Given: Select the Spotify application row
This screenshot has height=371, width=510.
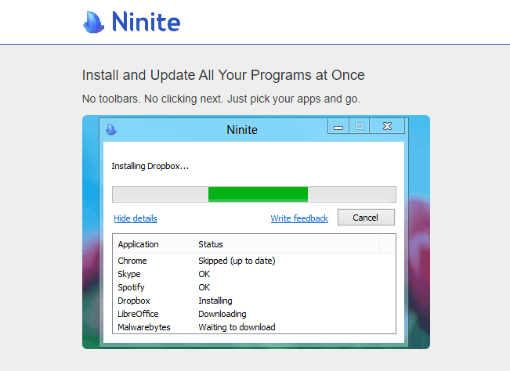Looking at the screenshot, I should coord(254,287).
